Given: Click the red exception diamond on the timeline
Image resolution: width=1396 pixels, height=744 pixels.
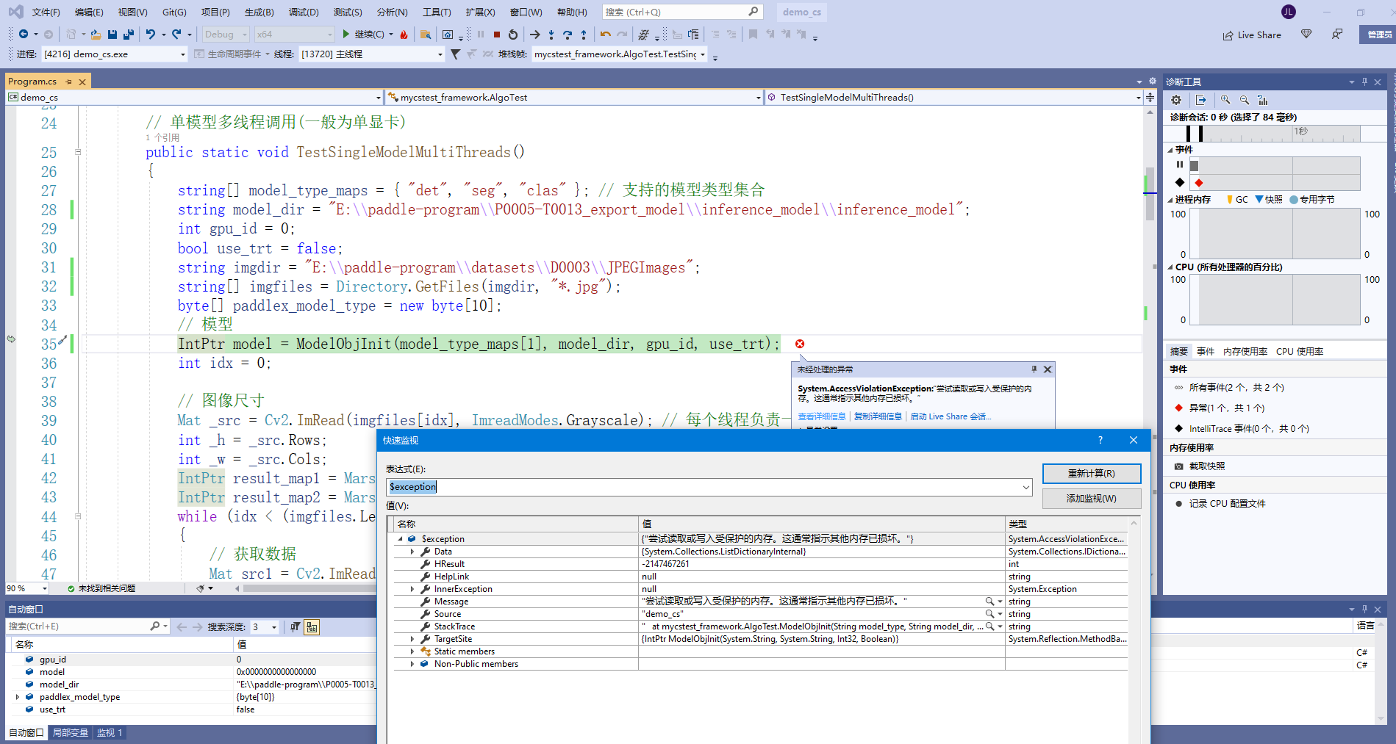Looking at the screenshot, I should [x=1199, y=183].
